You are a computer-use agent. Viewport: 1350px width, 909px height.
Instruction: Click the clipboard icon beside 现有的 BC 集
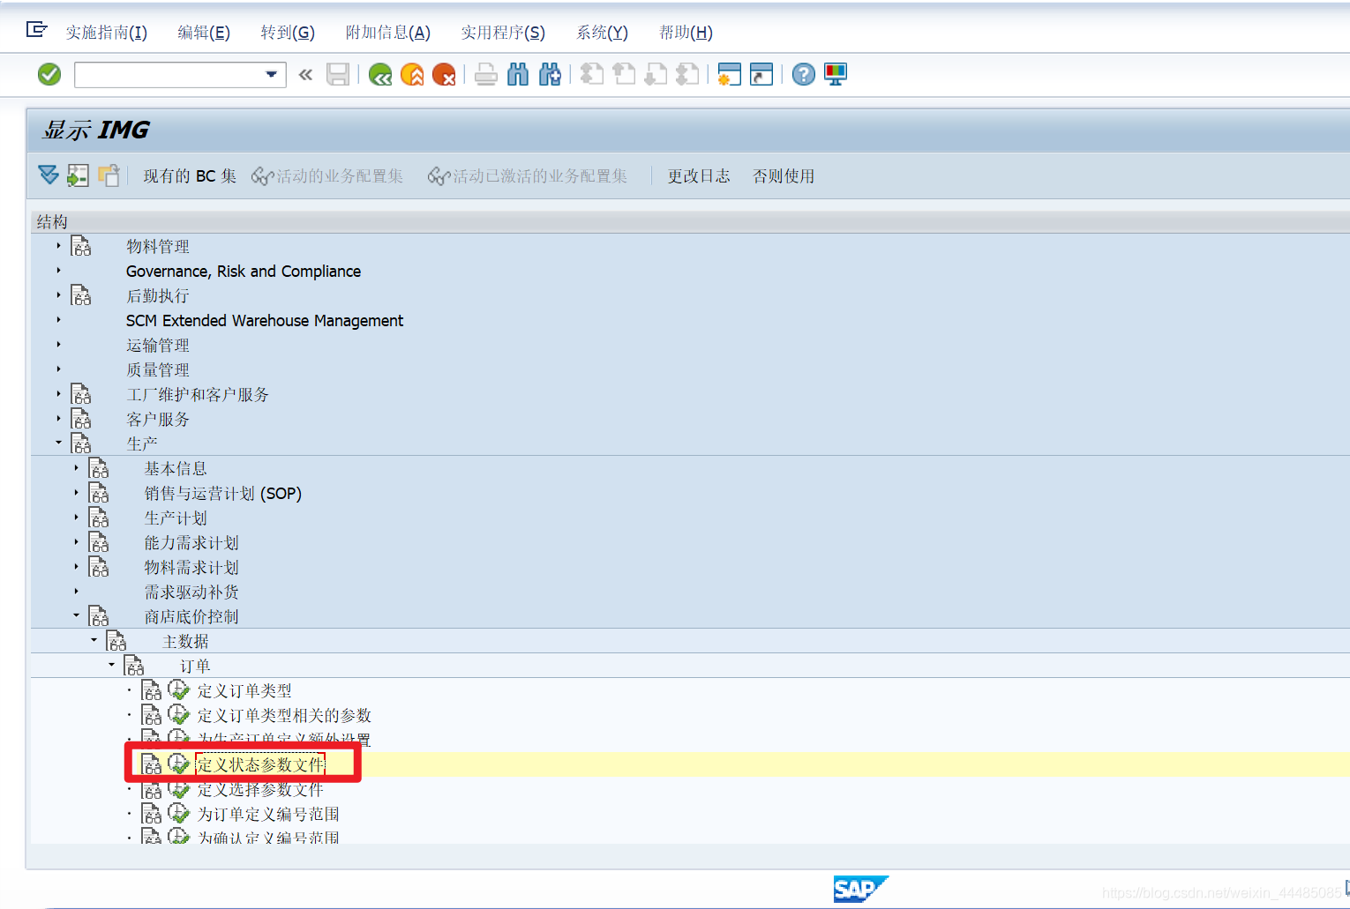click(109, 175)
